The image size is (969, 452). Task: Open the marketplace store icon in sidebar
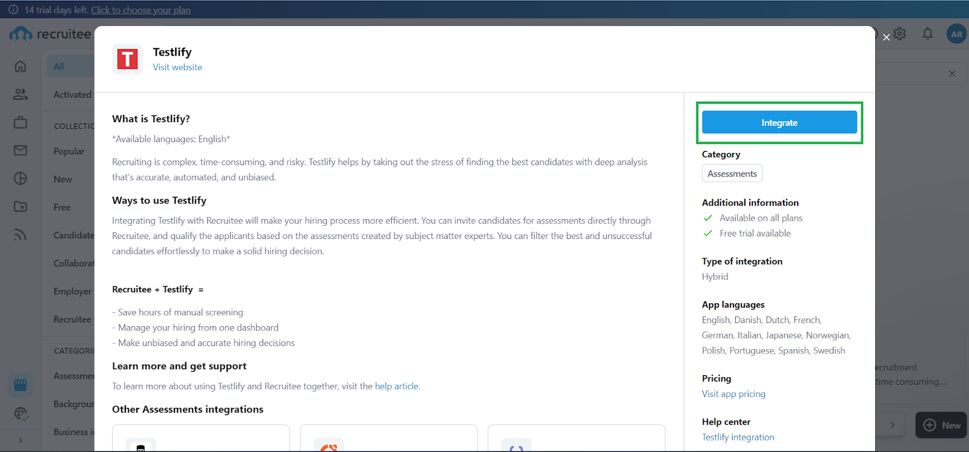(x=21, y=385)
